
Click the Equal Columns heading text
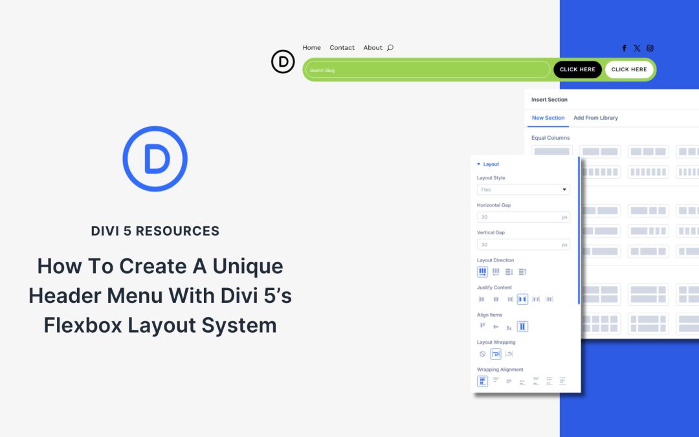[x=551, y=138]
